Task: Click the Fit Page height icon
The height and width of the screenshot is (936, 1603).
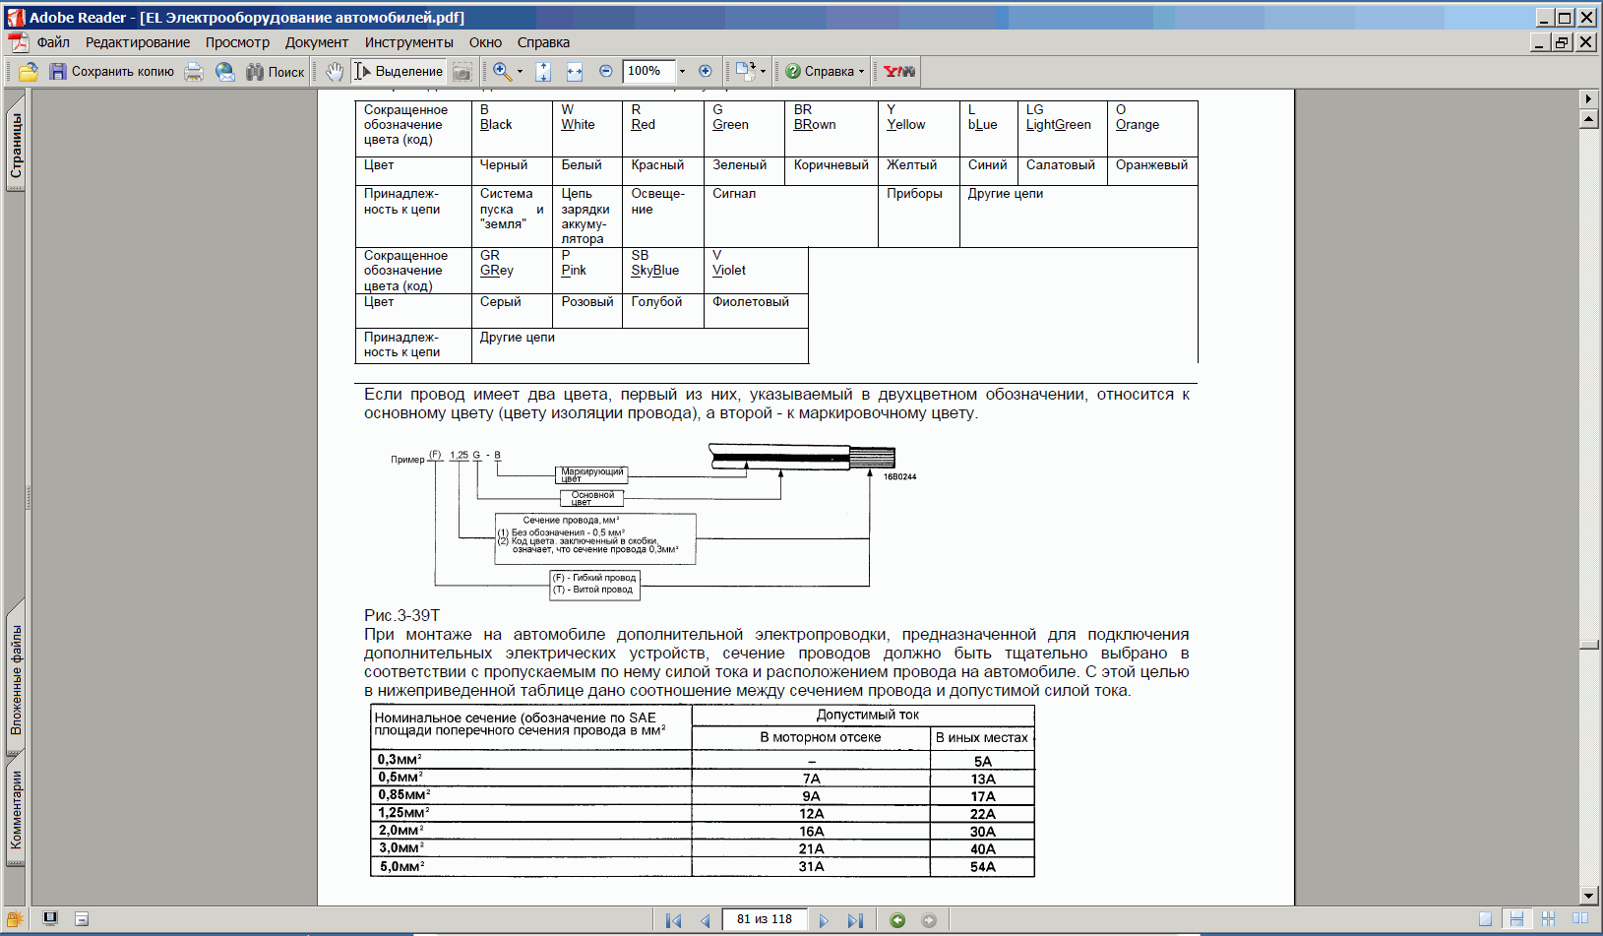Action: (x=543, y=71)
